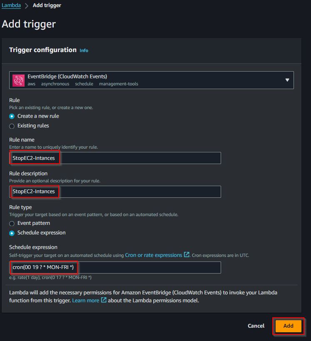311x341 pixels.
Task: Focus the Rule description text field
Action: coord(115,192)
